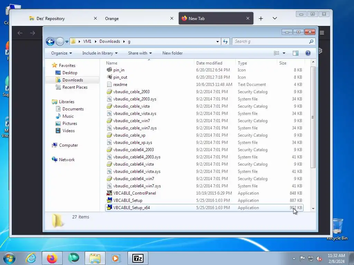Sort by Type column header
The height and width of the screenshot is (265, 354).
(x=256, y=63)
